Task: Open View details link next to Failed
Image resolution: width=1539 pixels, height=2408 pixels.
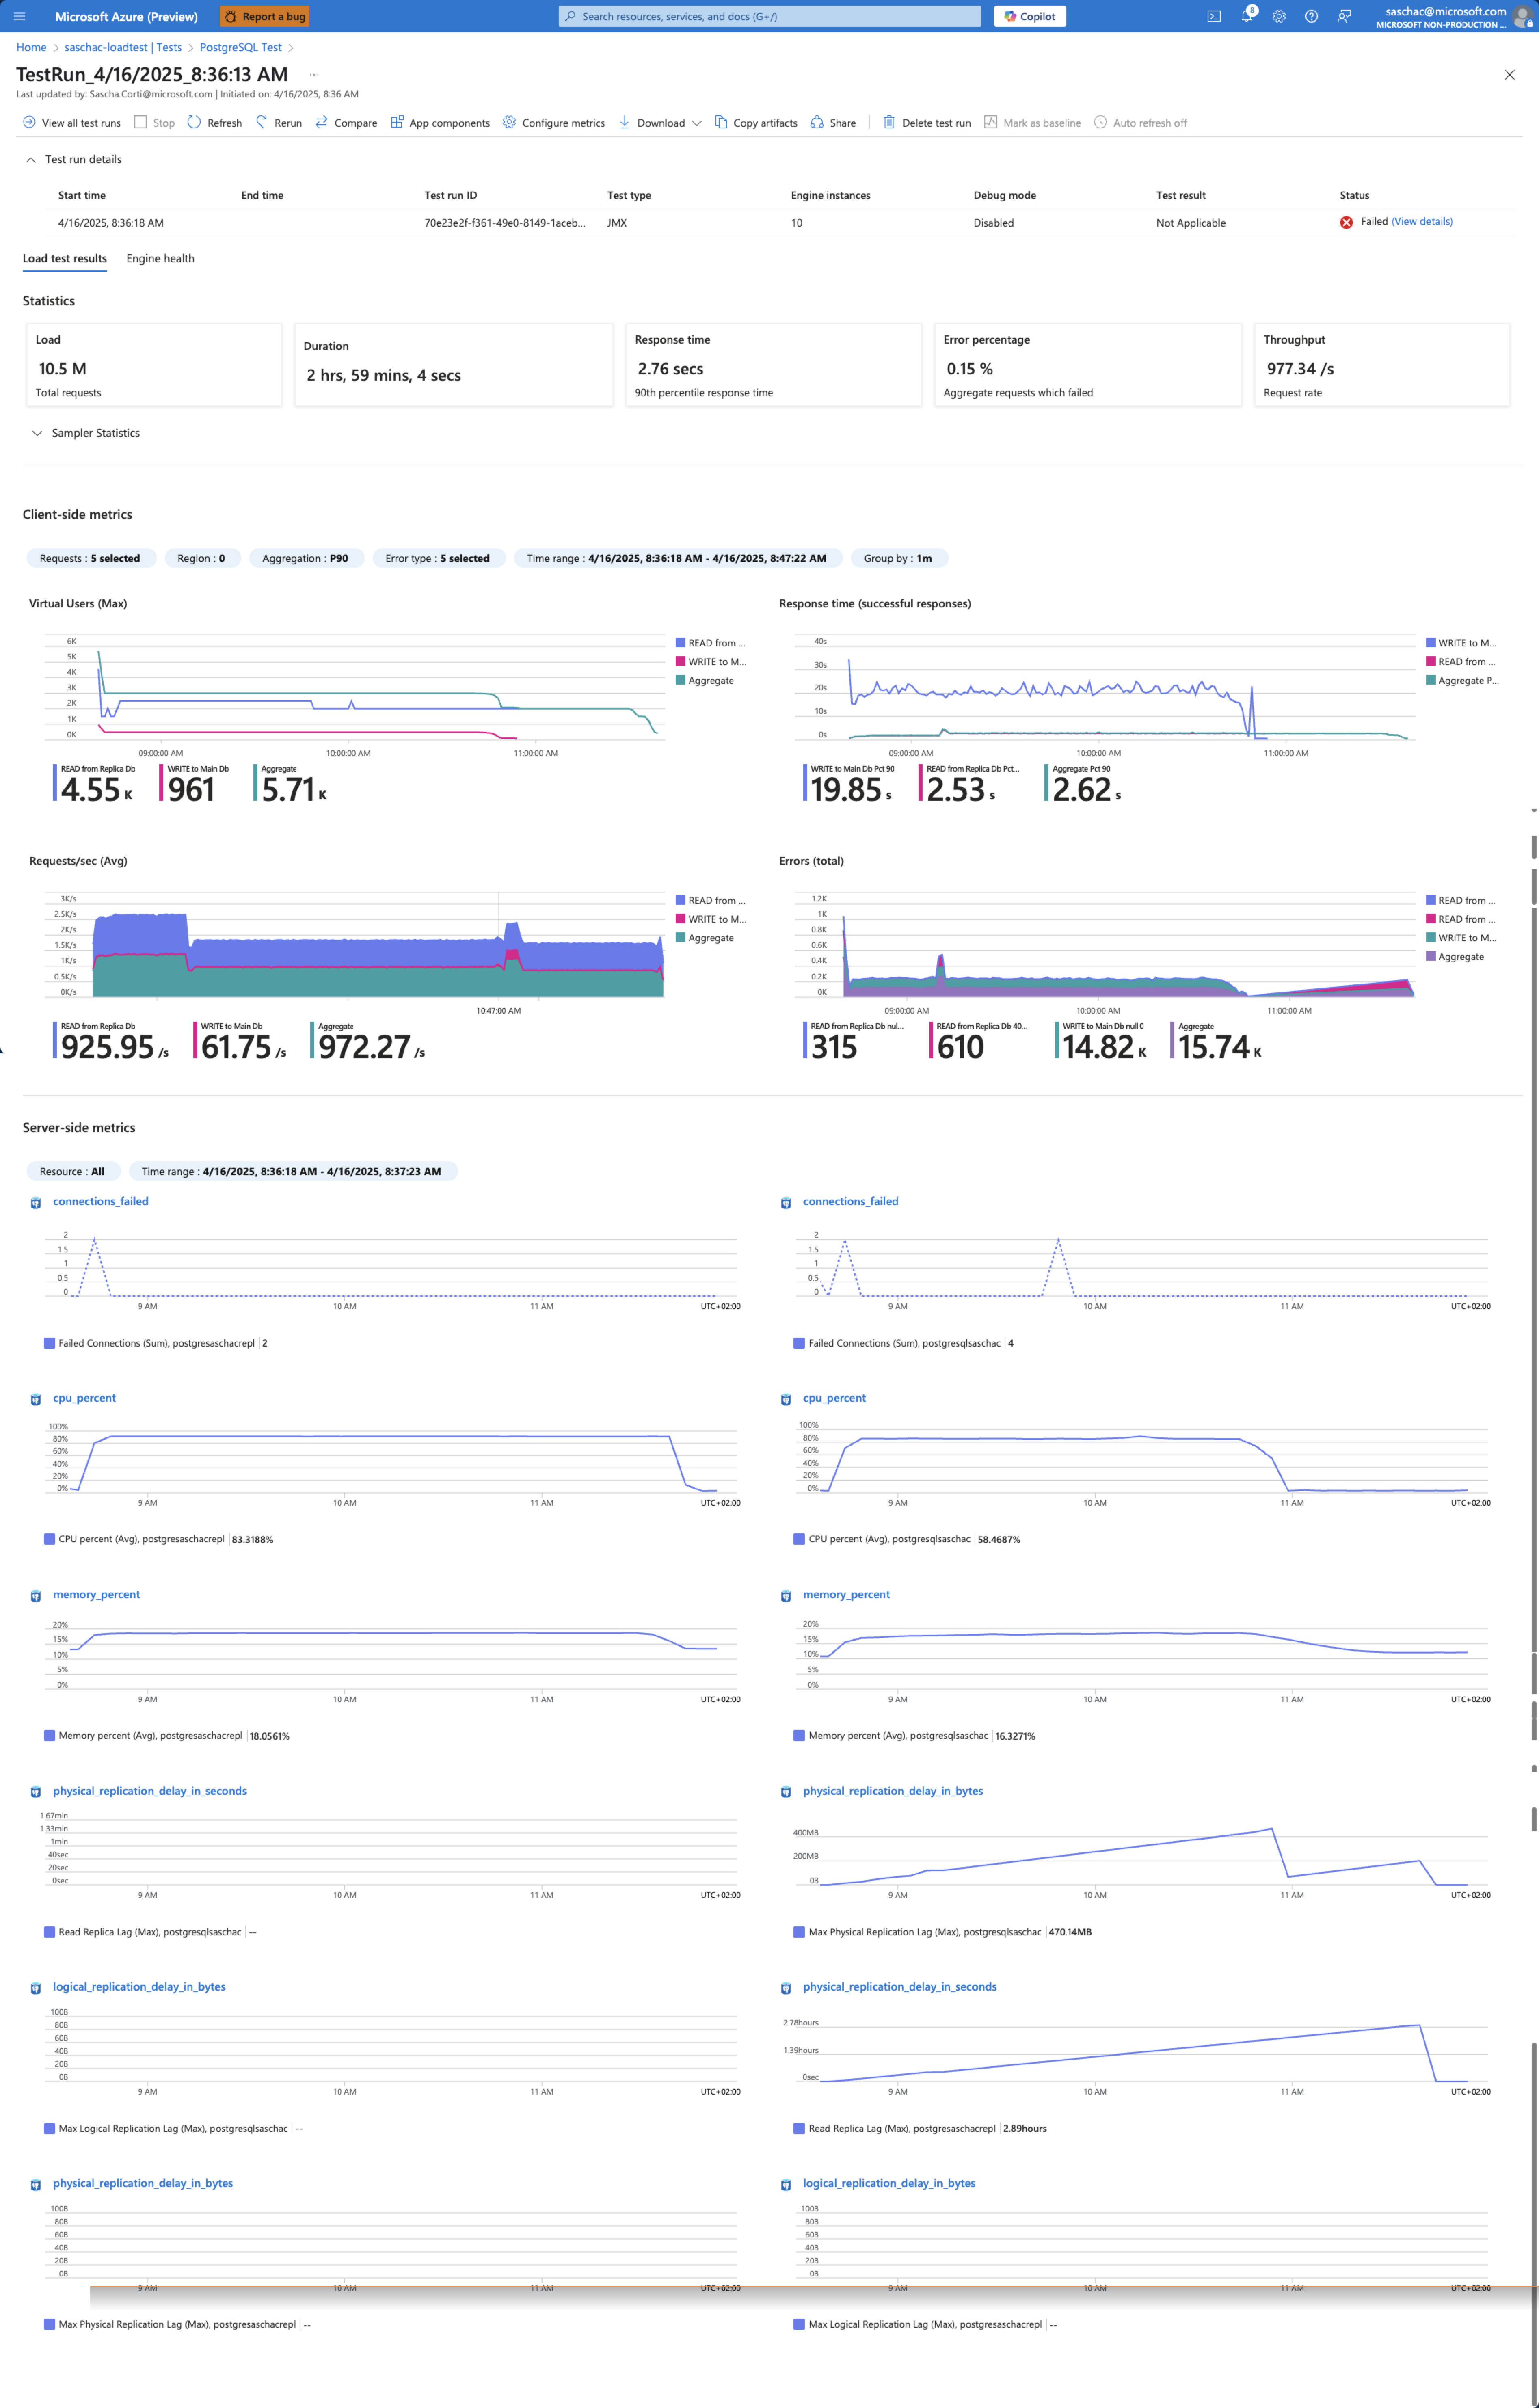Action: click(x=1422, y=222)
